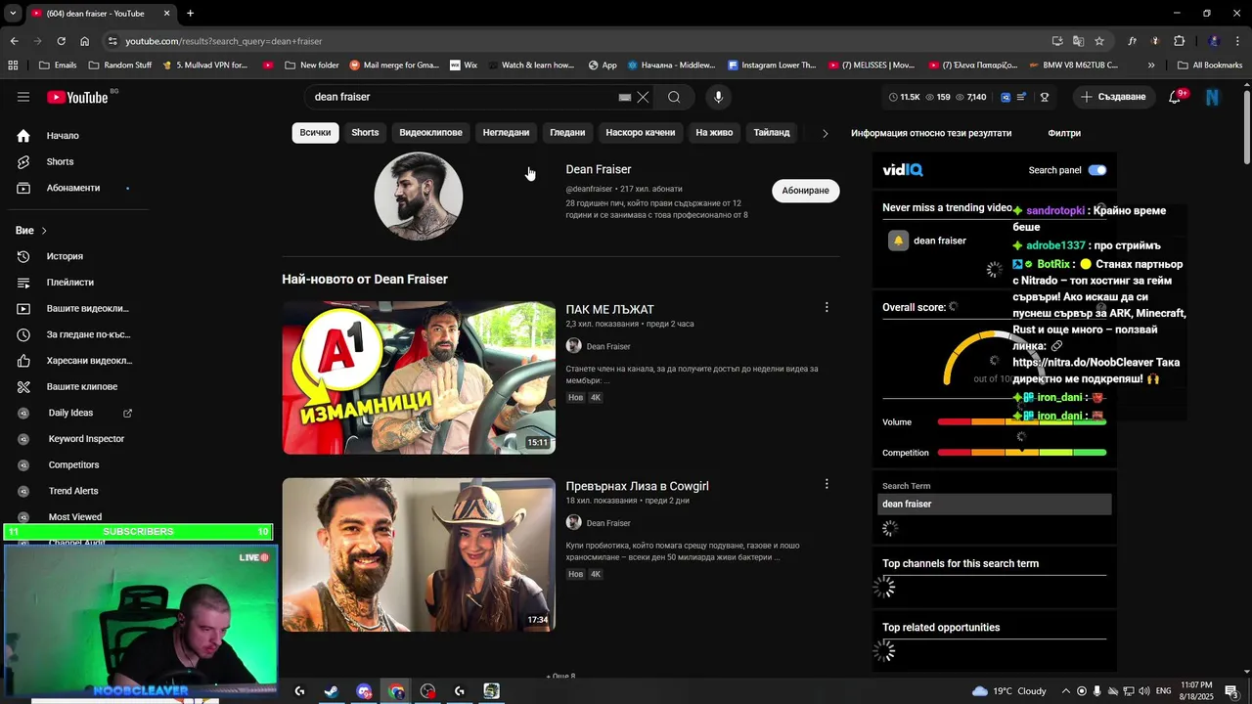The height and width of the screenshot is (704, 1252).
Task: Click the Cowgirl video thumbnail
Action: point(419,554)
